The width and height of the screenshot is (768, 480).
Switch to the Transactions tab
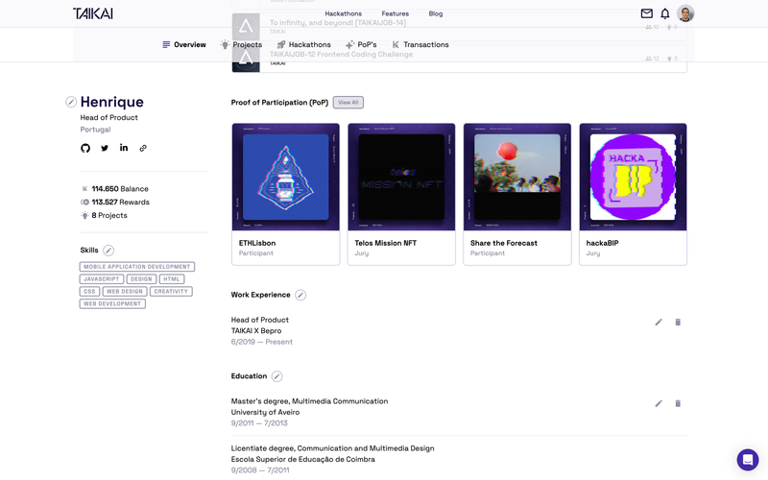point(420,45)
